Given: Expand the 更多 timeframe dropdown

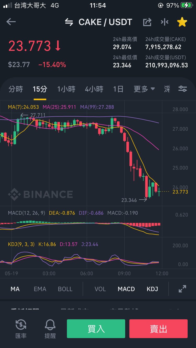Looking at the screenshot, I should click(144, 89).
